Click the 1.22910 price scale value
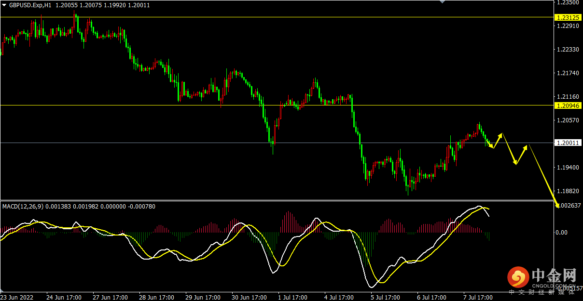Viewport: 583px width, 301px height. coord(568,26)
